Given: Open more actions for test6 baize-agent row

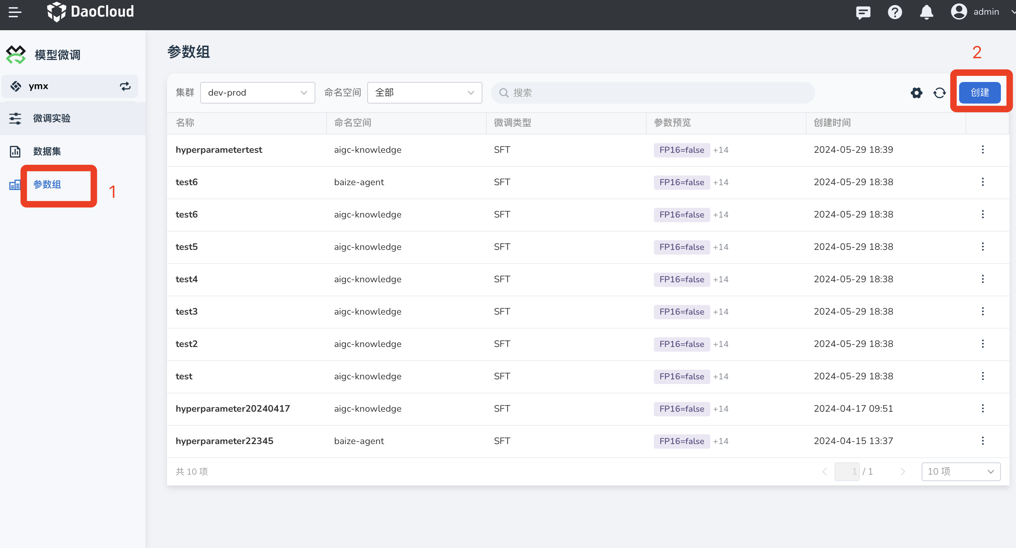Looking at the screenshot, I should [983, 182].
